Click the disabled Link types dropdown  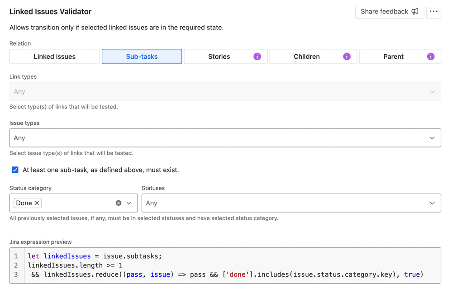click(x=225, y=92)
